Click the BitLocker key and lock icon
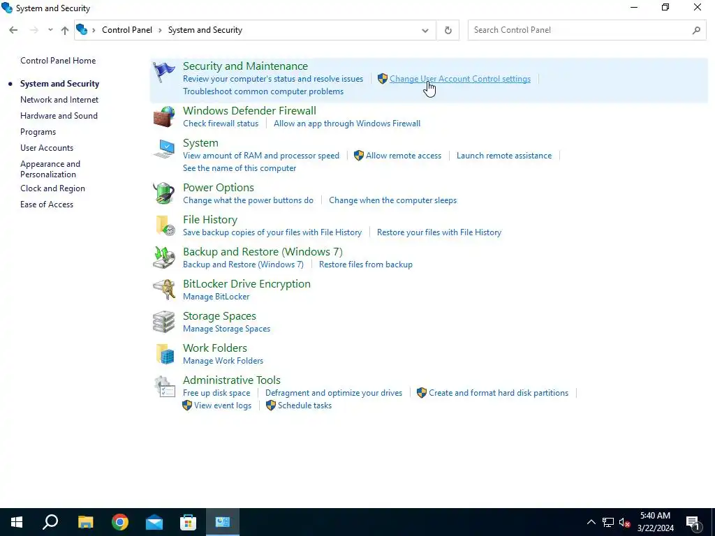 [x=163, y=290]
